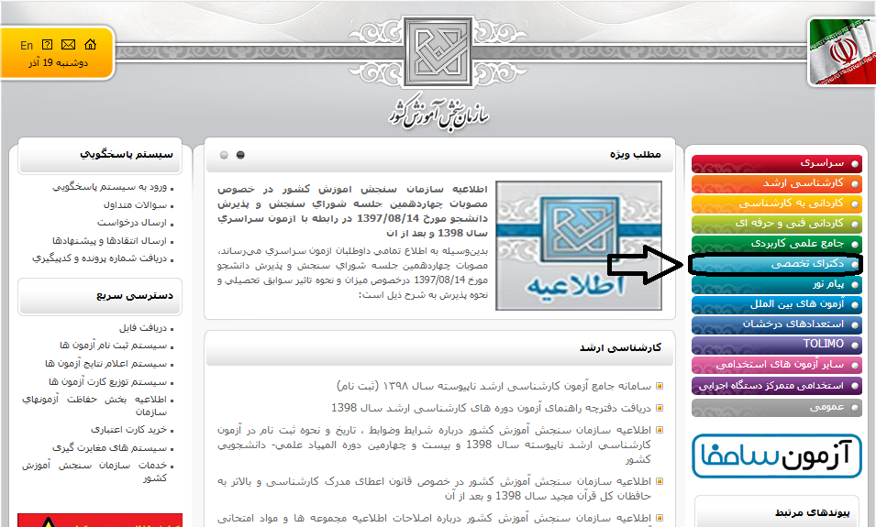Screen dimensions: 876x527
Task: Click دریافت شماره پرونده و کدپیگیري link
Action: tap(99, 258)
